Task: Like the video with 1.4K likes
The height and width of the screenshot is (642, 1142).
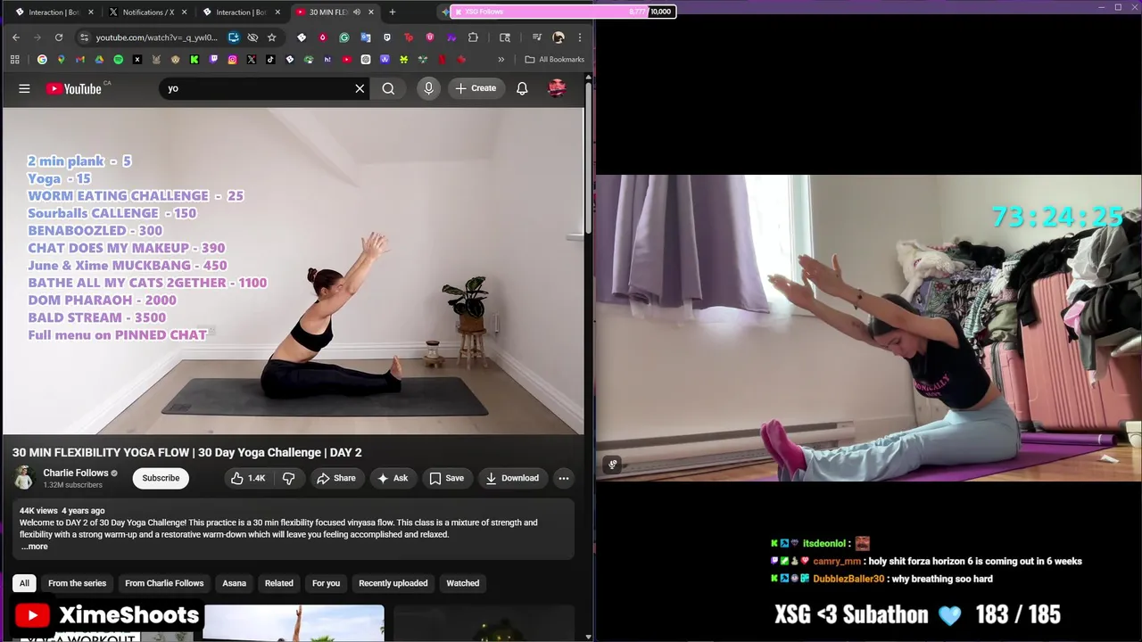Action: [x=248, y=478]
